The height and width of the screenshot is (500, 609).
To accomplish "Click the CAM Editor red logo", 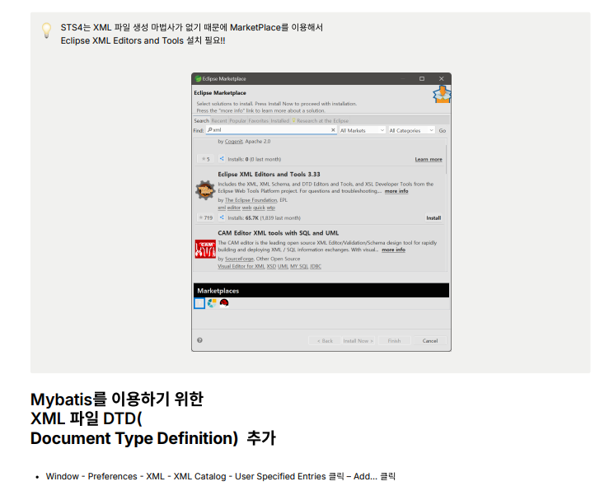I will click(x=205, y=249).
